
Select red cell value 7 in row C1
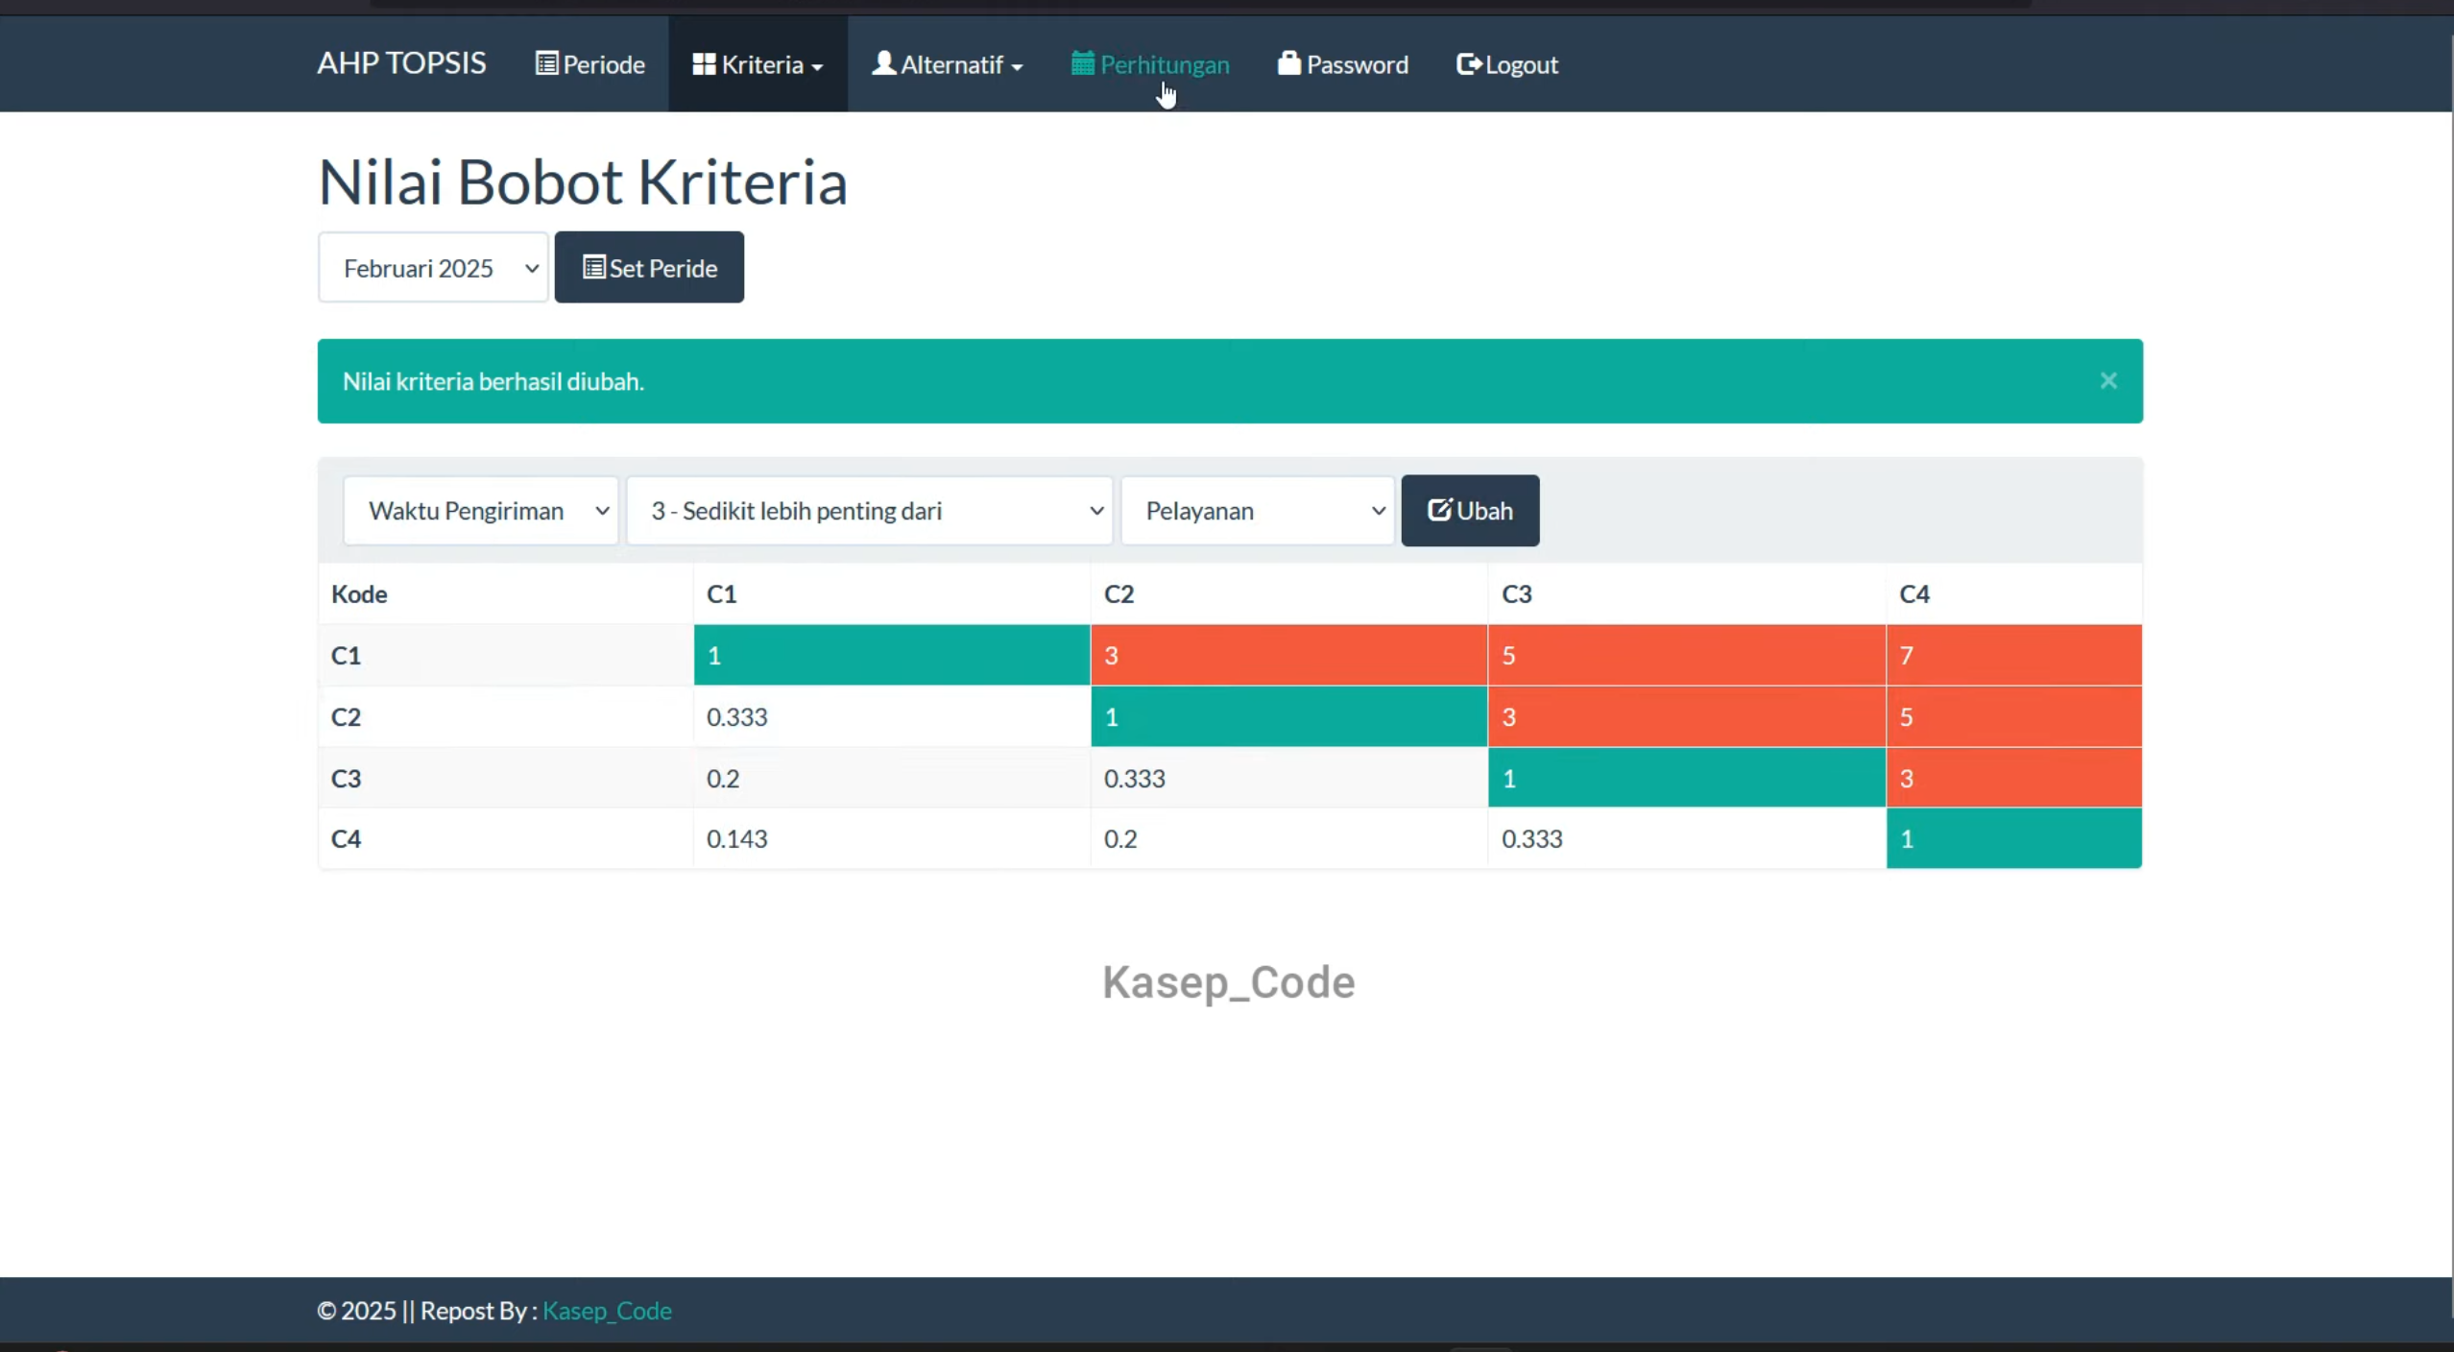click(2013, 655)
